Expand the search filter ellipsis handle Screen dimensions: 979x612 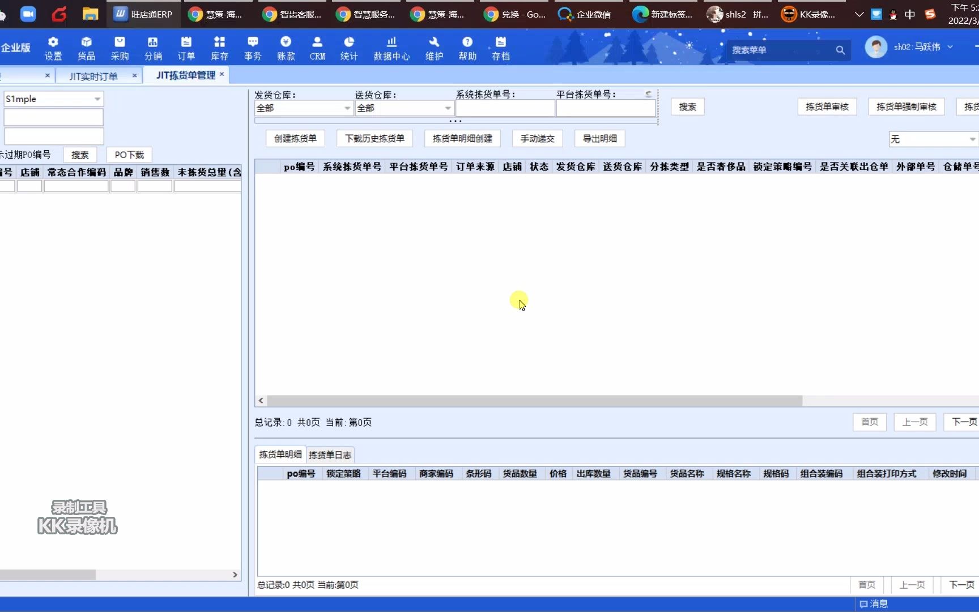pyautogui.click(x=456, y=121)
